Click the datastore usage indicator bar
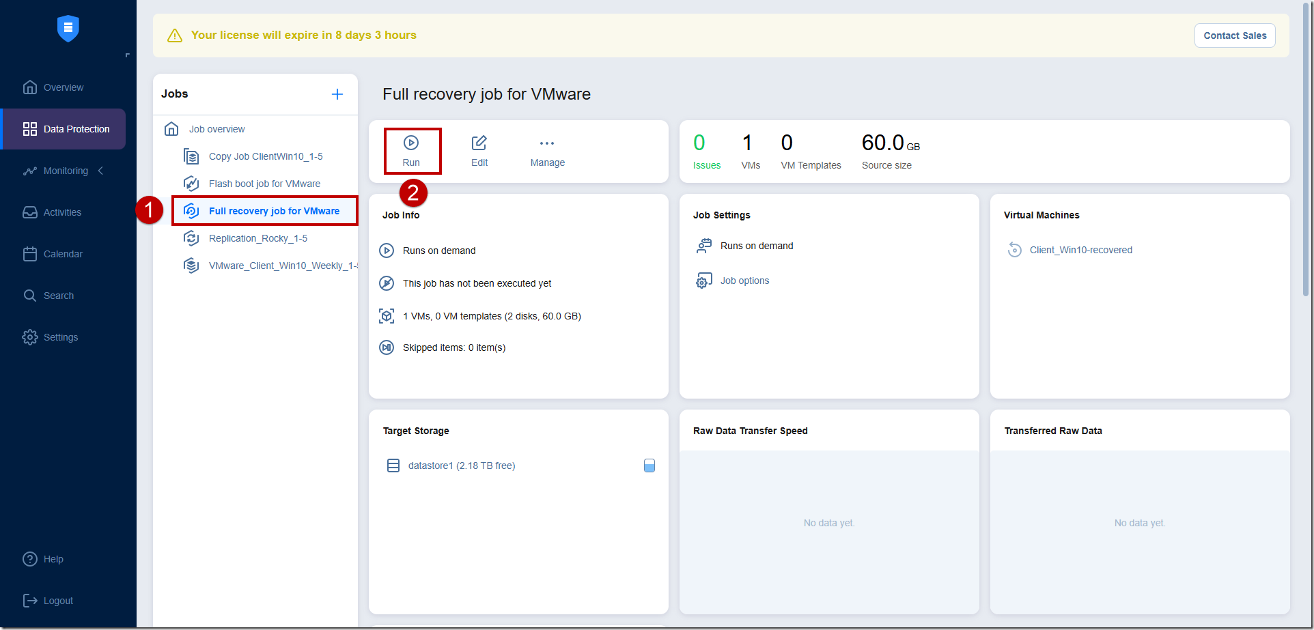 click(649, 466)
